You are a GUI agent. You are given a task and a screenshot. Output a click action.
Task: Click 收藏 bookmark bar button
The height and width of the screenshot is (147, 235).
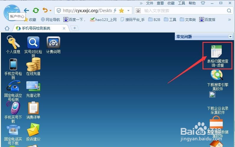pos(30,20)
